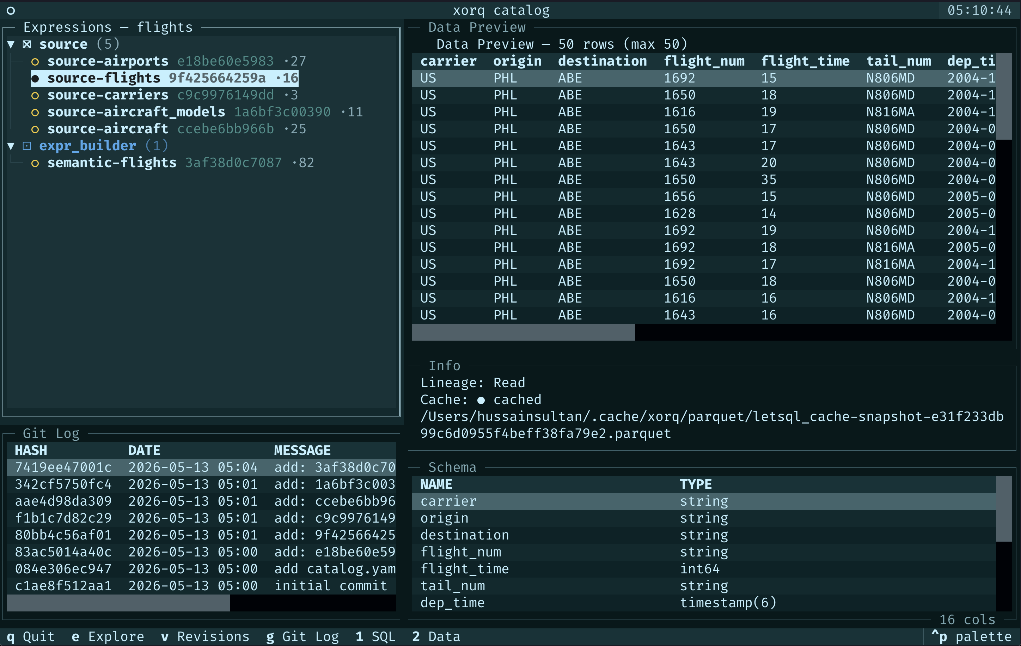This screenshot has height=646, width=1021.
Task: Click the Schema vertical scrollbar thumb
Action: 1004,509
